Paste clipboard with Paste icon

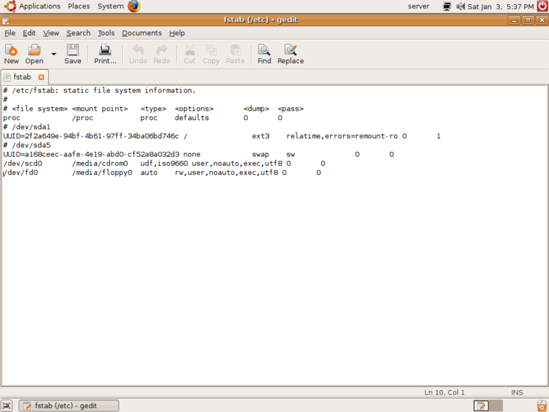(235, 54)
